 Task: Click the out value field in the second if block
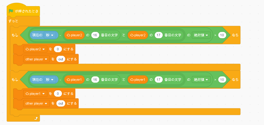click(61, 103)
